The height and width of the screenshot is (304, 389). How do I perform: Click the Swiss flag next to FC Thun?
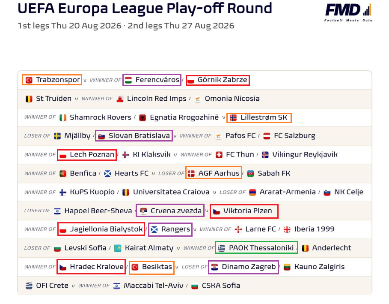click(219, 155)
